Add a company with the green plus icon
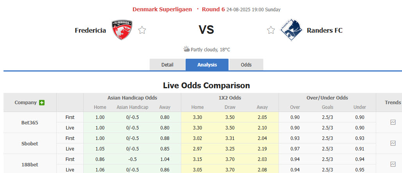The image size is (402, 173). click(42, 103)
